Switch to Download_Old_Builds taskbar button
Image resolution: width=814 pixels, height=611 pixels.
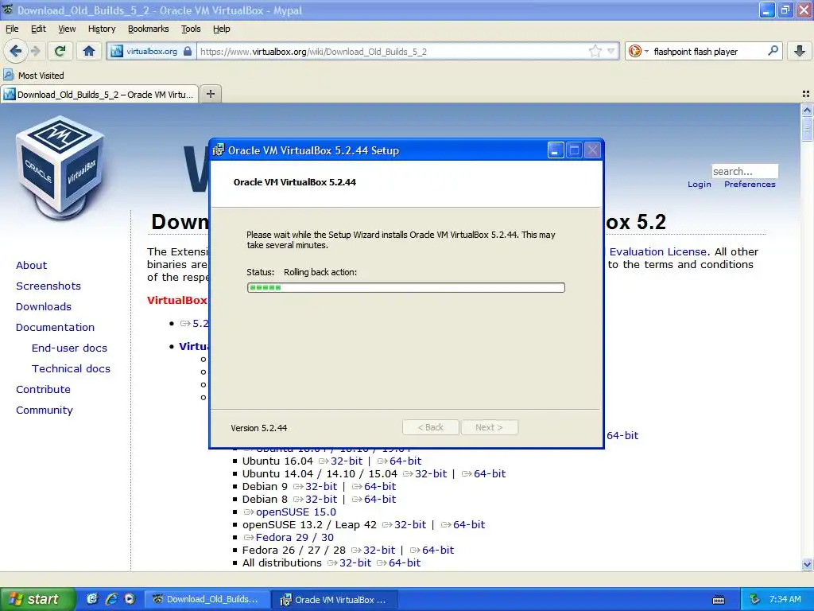207,599
